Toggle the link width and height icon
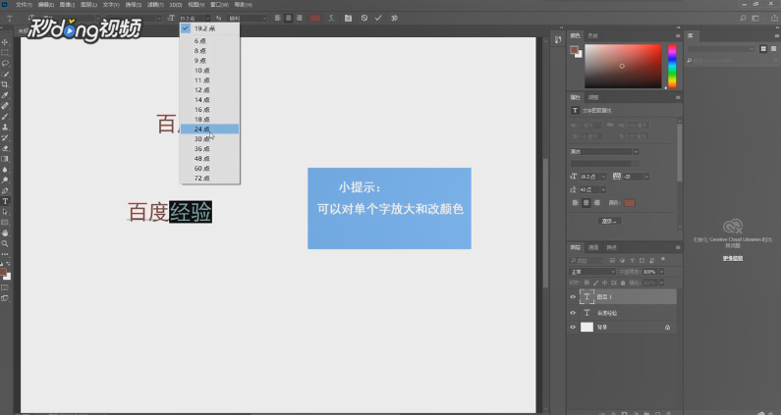The height and width of the screenshot is (415, 781). (610, 126)
